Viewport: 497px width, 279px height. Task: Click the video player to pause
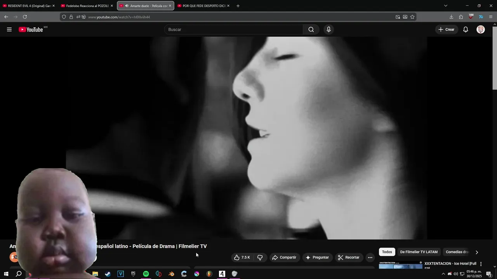tap(246, 138)
